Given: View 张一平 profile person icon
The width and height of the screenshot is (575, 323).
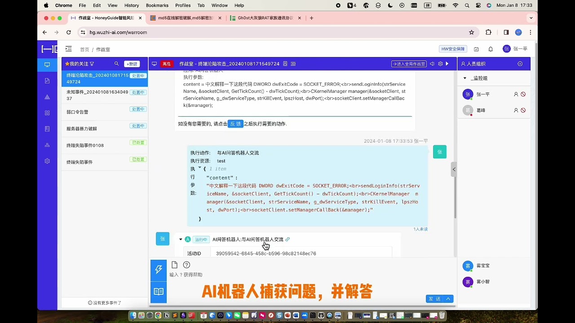Looking at the screenshot, I should tap(516, 94).
